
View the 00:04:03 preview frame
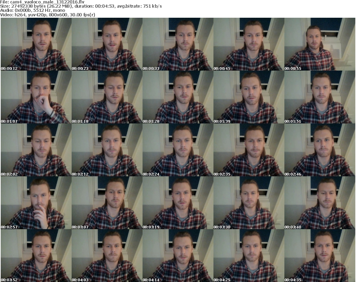(x=107, y=256)
